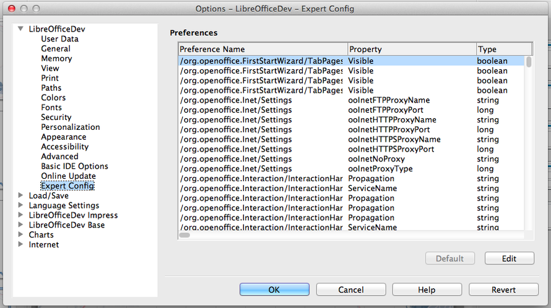Open the Personalization options

pyautogui.click(x=70, y=127)
